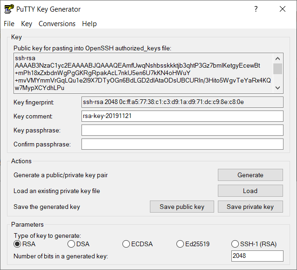The width and height of the screenshot is (297, 270).
Task: Select the RSA key type
Action: pos(17,244)
